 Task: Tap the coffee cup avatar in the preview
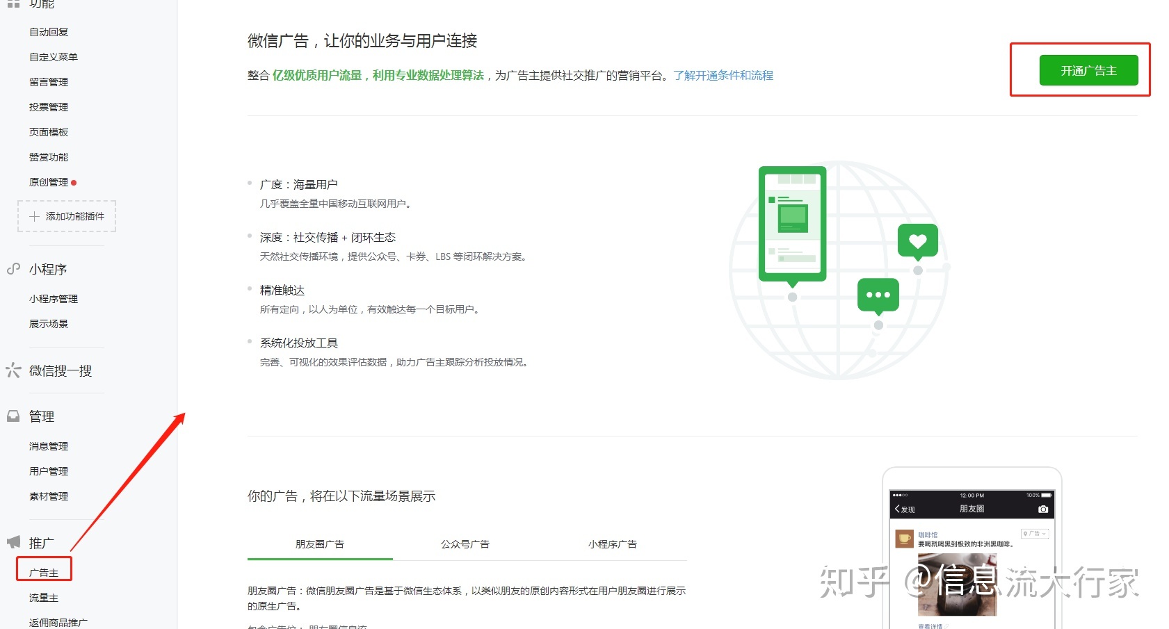904,539
